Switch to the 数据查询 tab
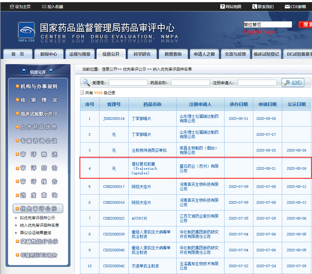312x274 pixels. click(173, 54)
